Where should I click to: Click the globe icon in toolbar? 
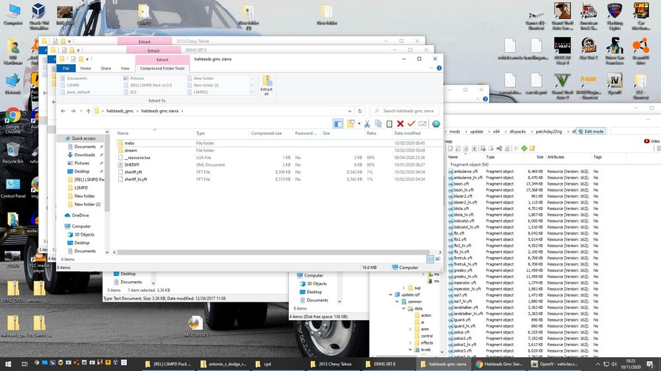[436, 123]
